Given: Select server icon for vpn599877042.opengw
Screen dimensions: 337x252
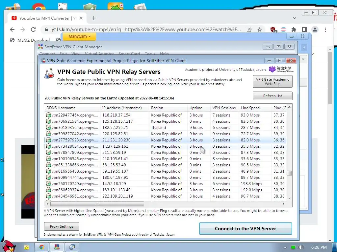Looking at the screenshot, I should (48, 134).
